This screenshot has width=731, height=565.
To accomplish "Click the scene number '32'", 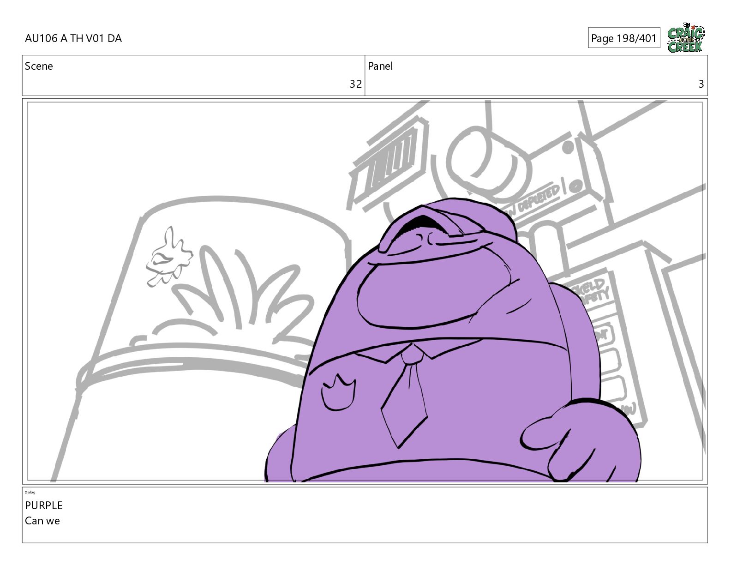I will pyautogui.click(x=355, y=84).
